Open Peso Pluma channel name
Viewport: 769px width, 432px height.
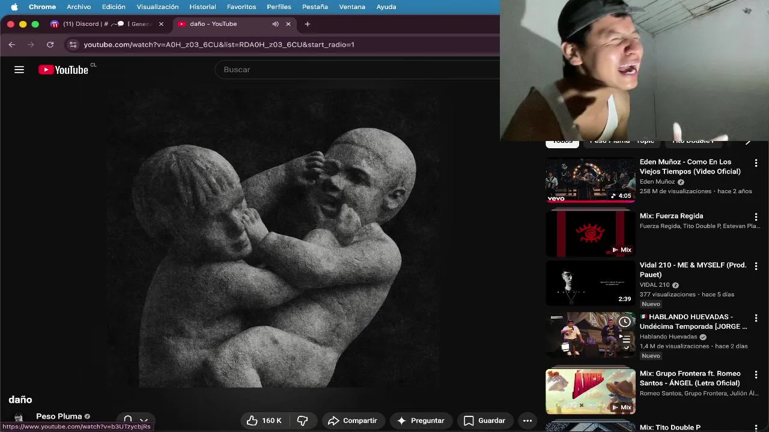59,416
